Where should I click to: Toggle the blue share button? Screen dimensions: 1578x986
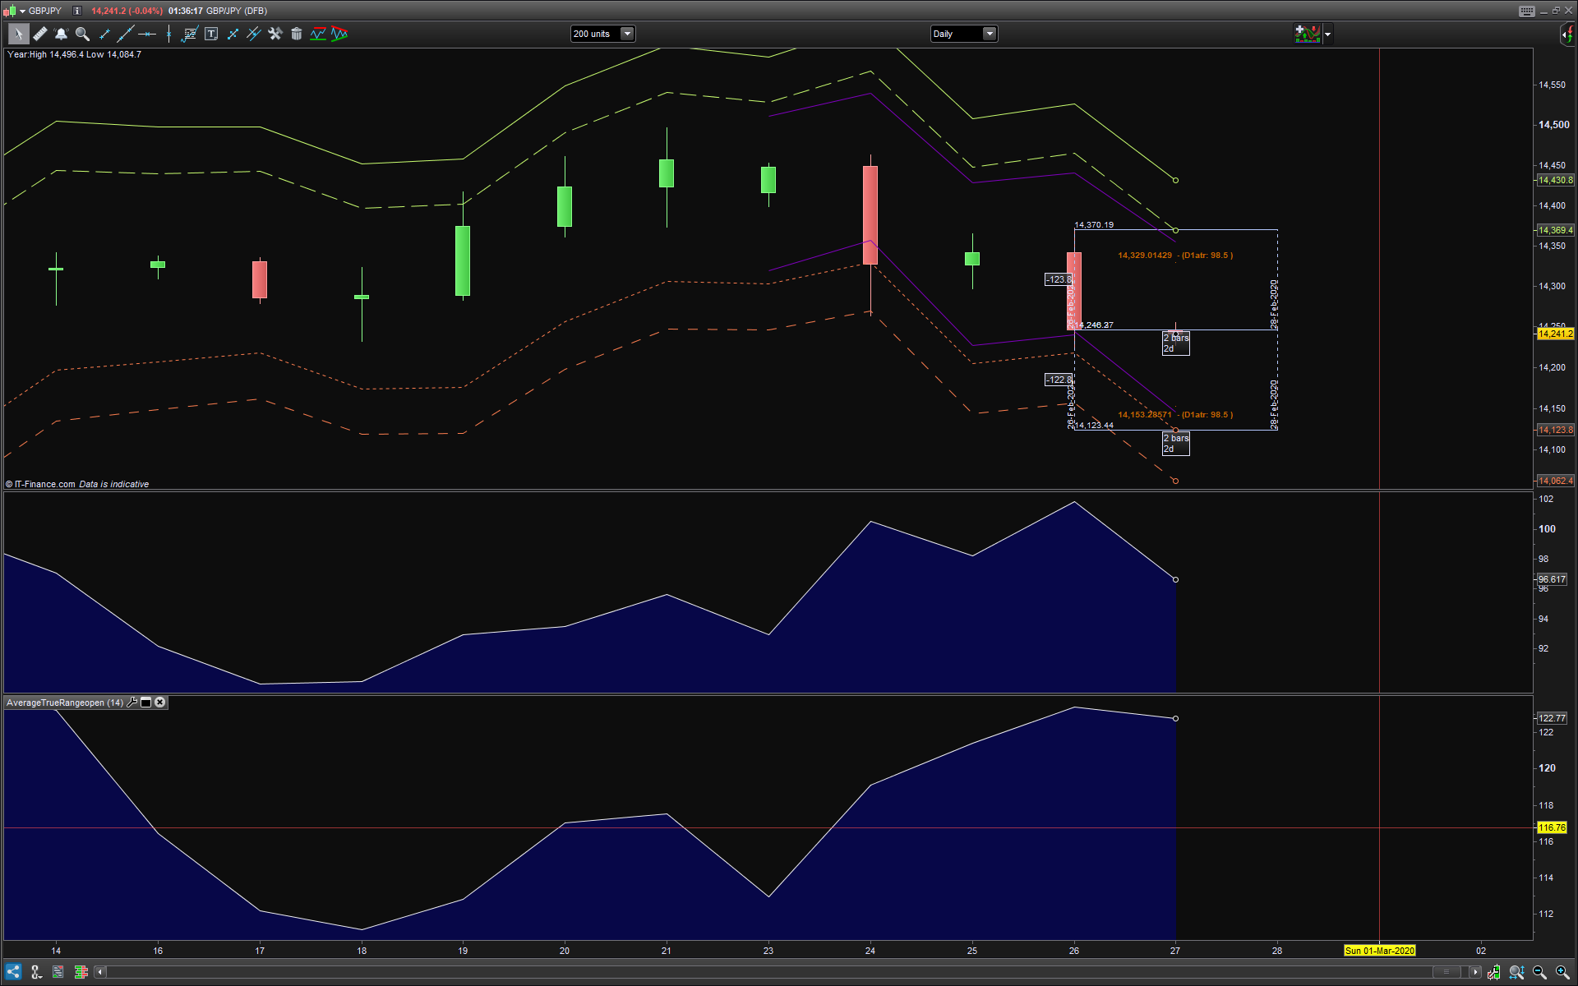13,972
